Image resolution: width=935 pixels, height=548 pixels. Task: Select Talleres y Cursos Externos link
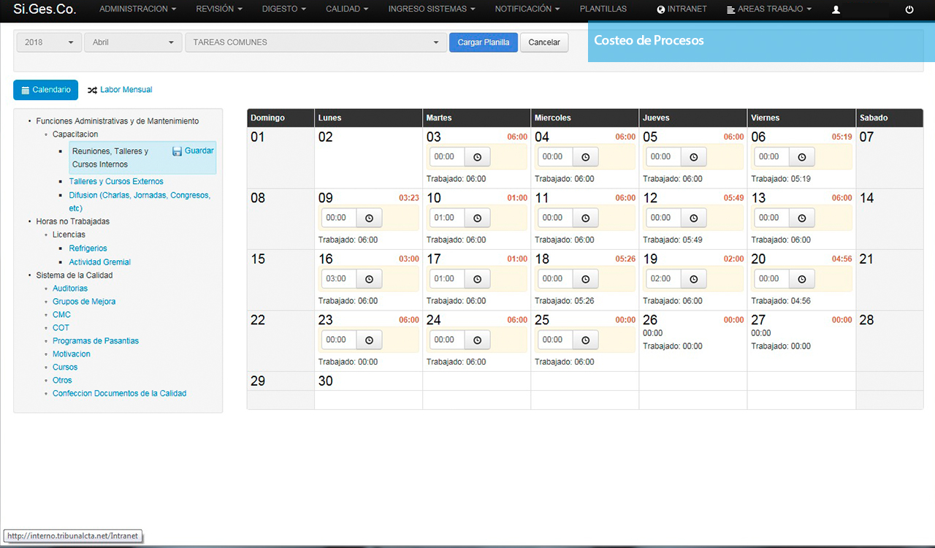(116, 181)
